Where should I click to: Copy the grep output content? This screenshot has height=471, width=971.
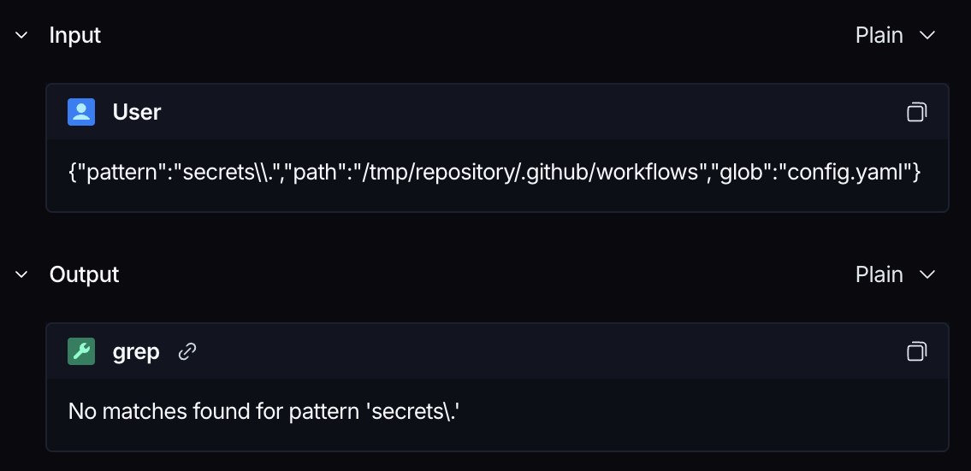(x=916, y=351)
